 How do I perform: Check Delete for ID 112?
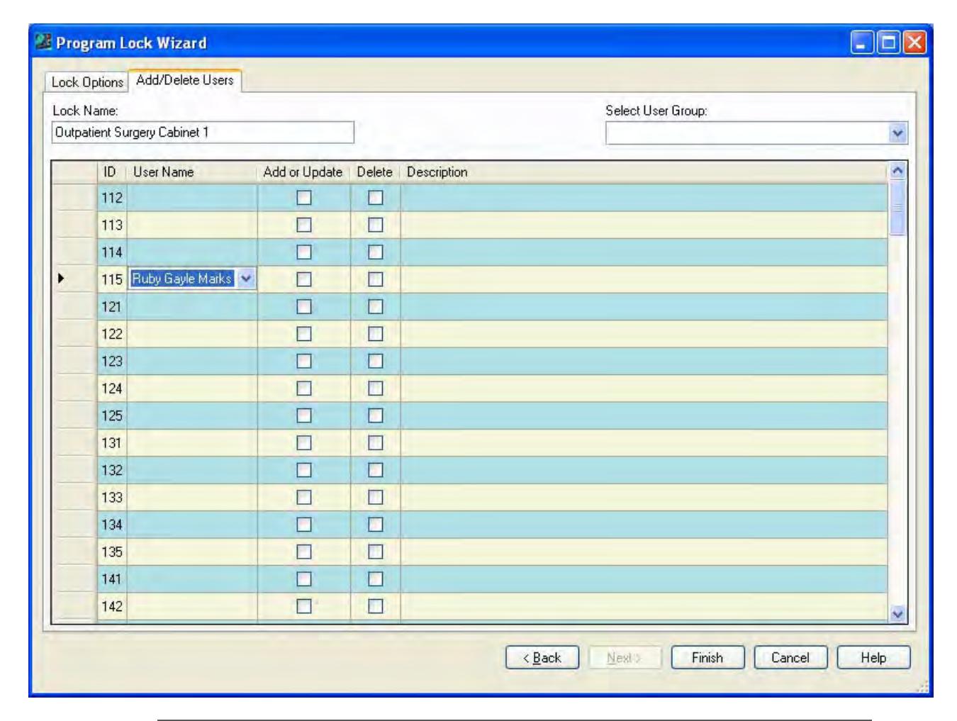click(376, 198)
